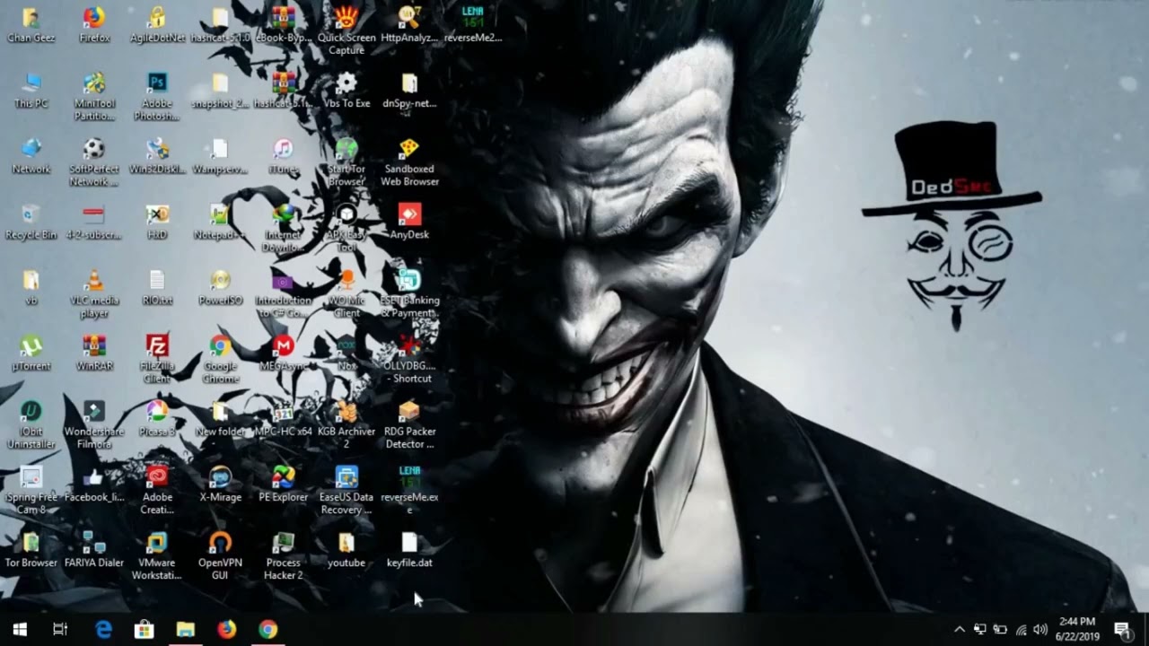Image resolution: width=1149 pixels, height=646 pixels.
Task: Select the keyfile.dat file
Action: [409, 549]
